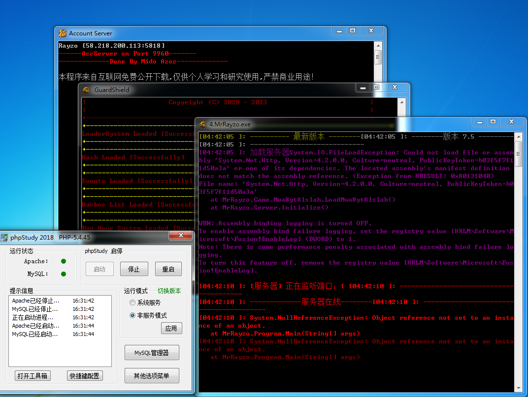Click the phpStudy 2018 title icon
Image resolution: width=528 pixels, height=397 pixels.
(x=4, y=238)
